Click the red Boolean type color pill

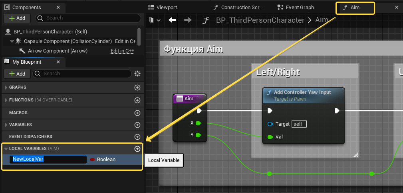coord(92,160)
